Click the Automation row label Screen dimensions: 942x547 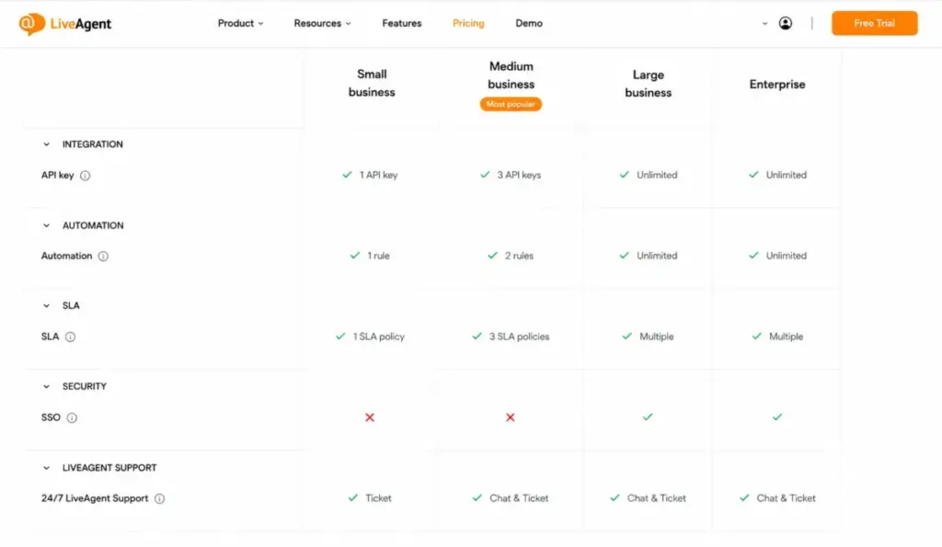[66, 256]
